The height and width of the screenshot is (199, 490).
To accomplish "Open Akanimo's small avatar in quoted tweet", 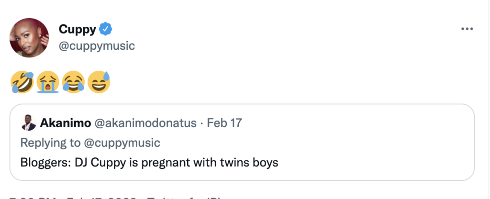I will pos(28,123).
